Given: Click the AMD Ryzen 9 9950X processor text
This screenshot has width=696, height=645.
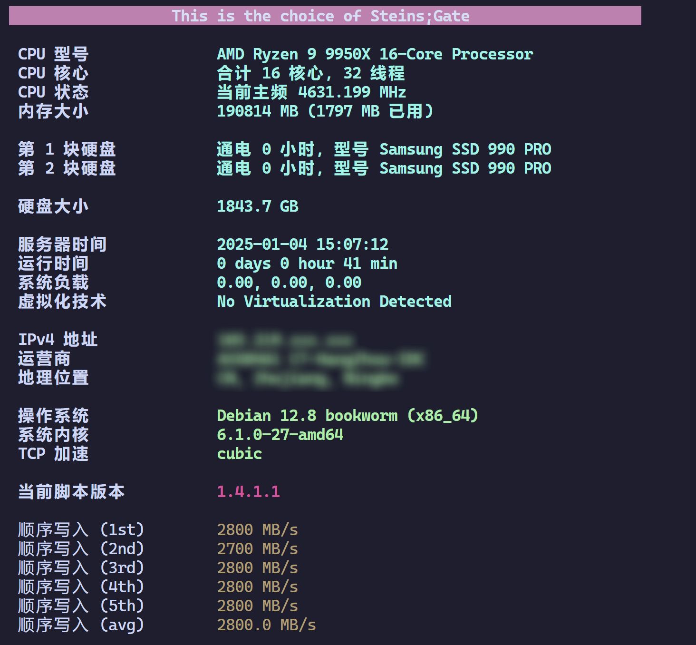Looking at the screenshot, I should (x=375, y=54).
